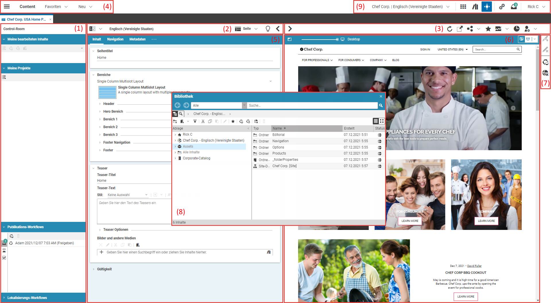This screenshot has height=303, width=551.
Task: Click the SIGN IN link in preview
Action: coord(425,50)
